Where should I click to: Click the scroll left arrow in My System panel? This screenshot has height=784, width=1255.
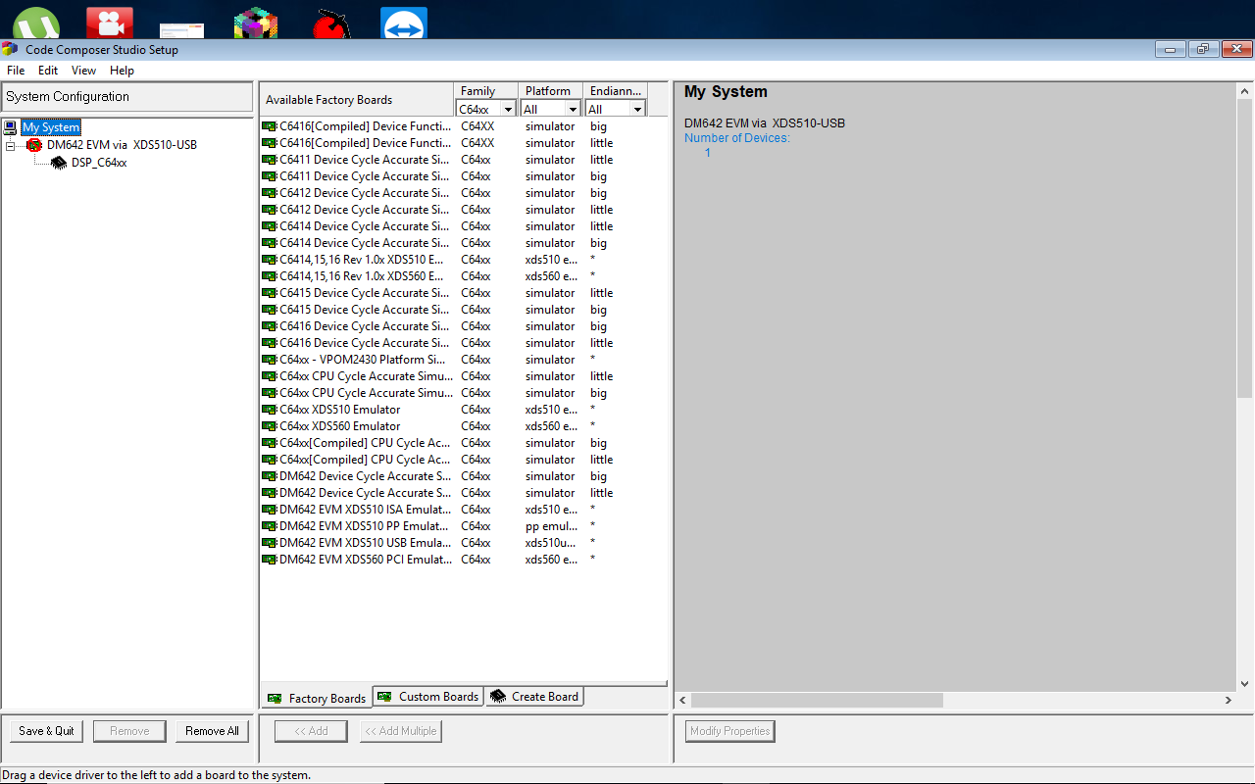[x=683, y=700]
